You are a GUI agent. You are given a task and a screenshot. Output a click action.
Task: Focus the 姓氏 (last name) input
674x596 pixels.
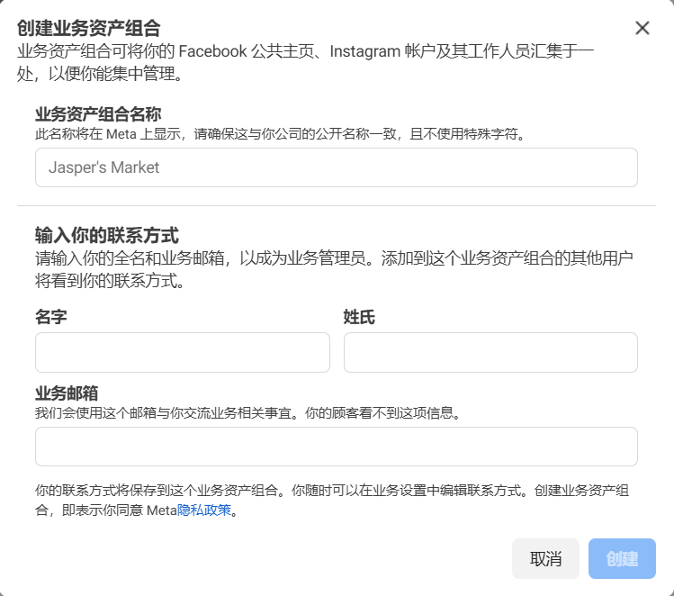(490, 352)
